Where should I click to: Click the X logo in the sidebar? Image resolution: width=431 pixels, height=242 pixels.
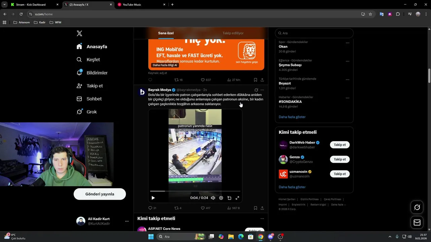coord(79,33)
